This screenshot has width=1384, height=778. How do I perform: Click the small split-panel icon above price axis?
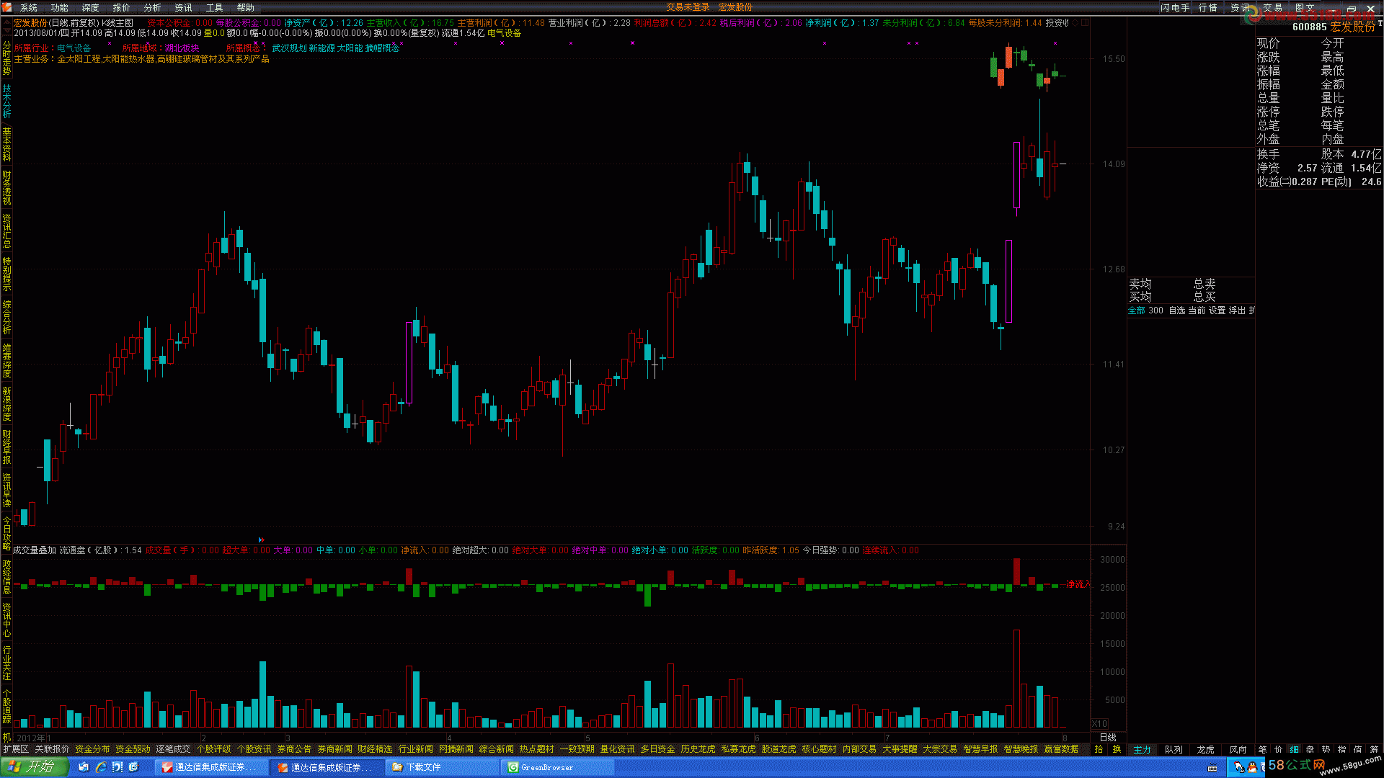[1085, 23]
